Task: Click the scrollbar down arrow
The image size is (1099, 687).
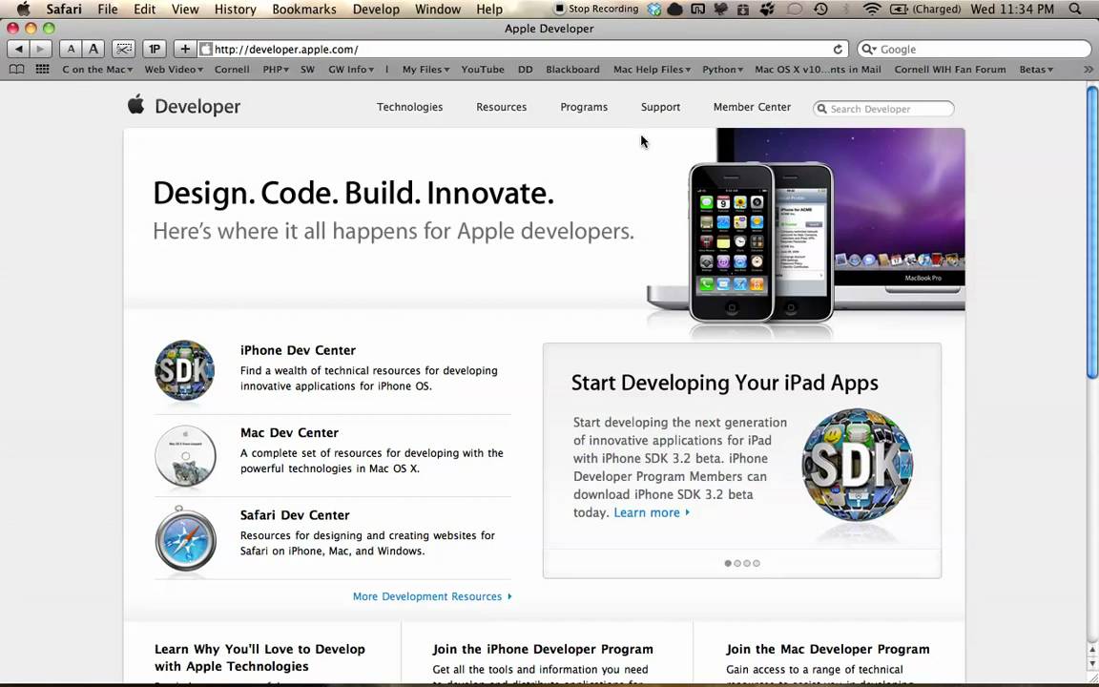Action: coord(1092,662)
